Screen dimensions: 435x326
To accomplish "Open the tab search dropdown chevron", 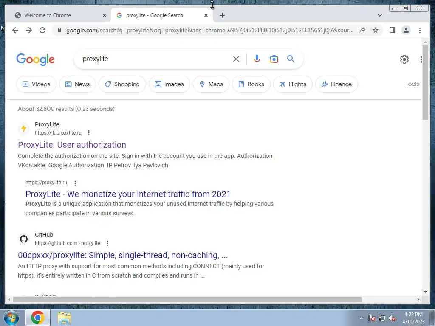I will point(380,15).
